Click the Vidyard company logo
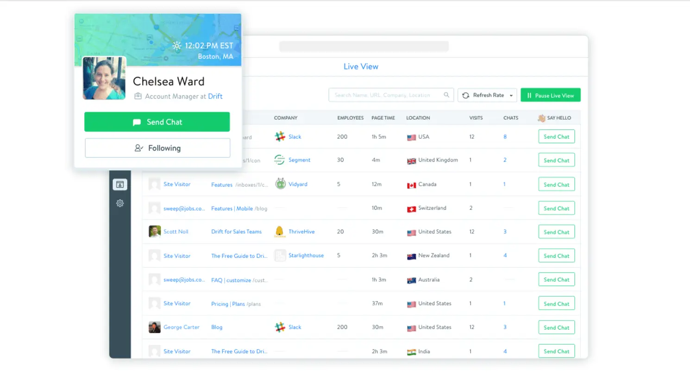Image resolution: width=690 pixels, height=377 pixels. click(280, 184)
